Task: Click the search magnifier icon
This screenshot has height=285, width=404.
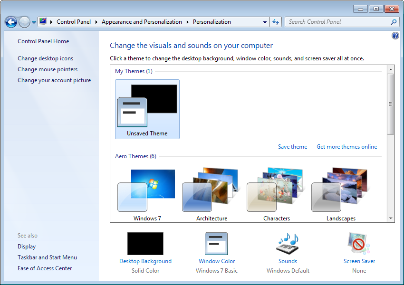Action: pos(394,22)
